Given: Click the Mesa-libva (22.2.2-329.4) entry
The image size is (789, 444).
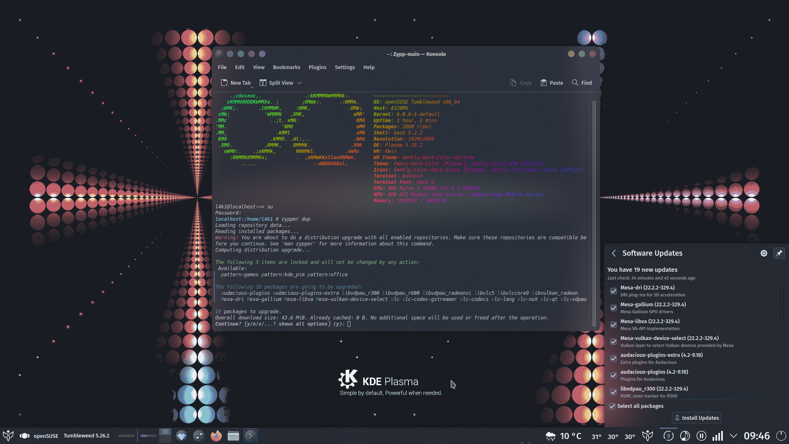Looking at the screenshot, I should (x=650, y=321).
